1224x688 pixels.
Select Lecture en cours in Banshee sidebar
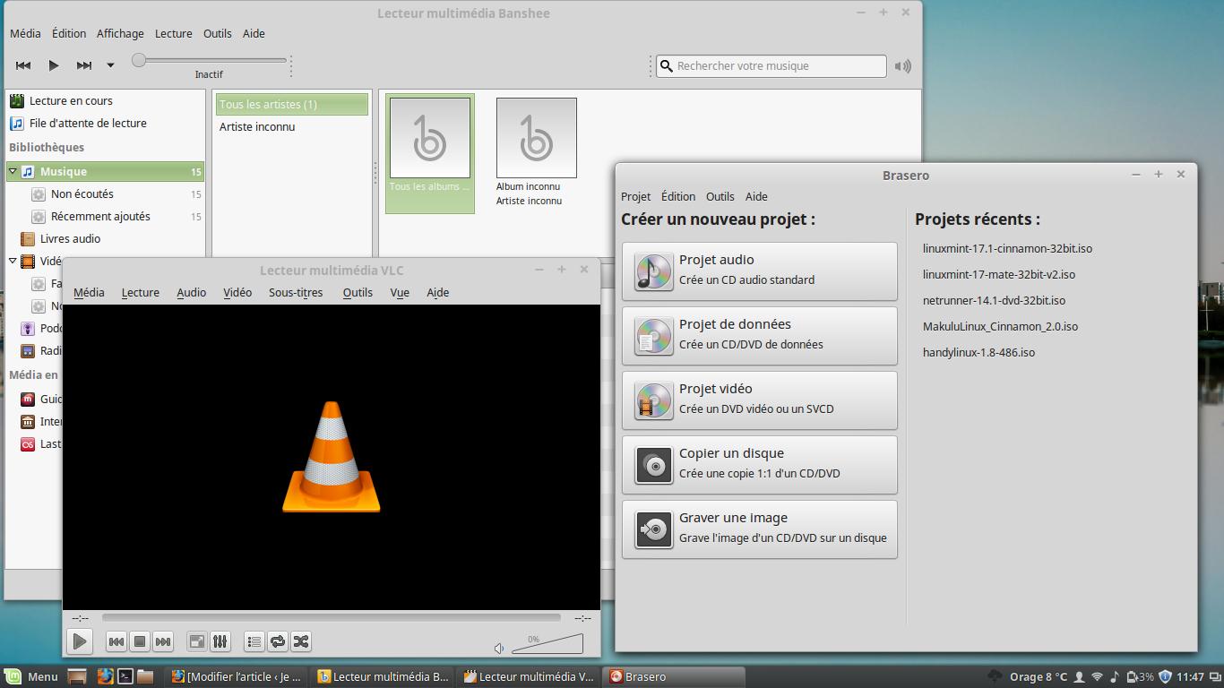click(x=71, y=101)
